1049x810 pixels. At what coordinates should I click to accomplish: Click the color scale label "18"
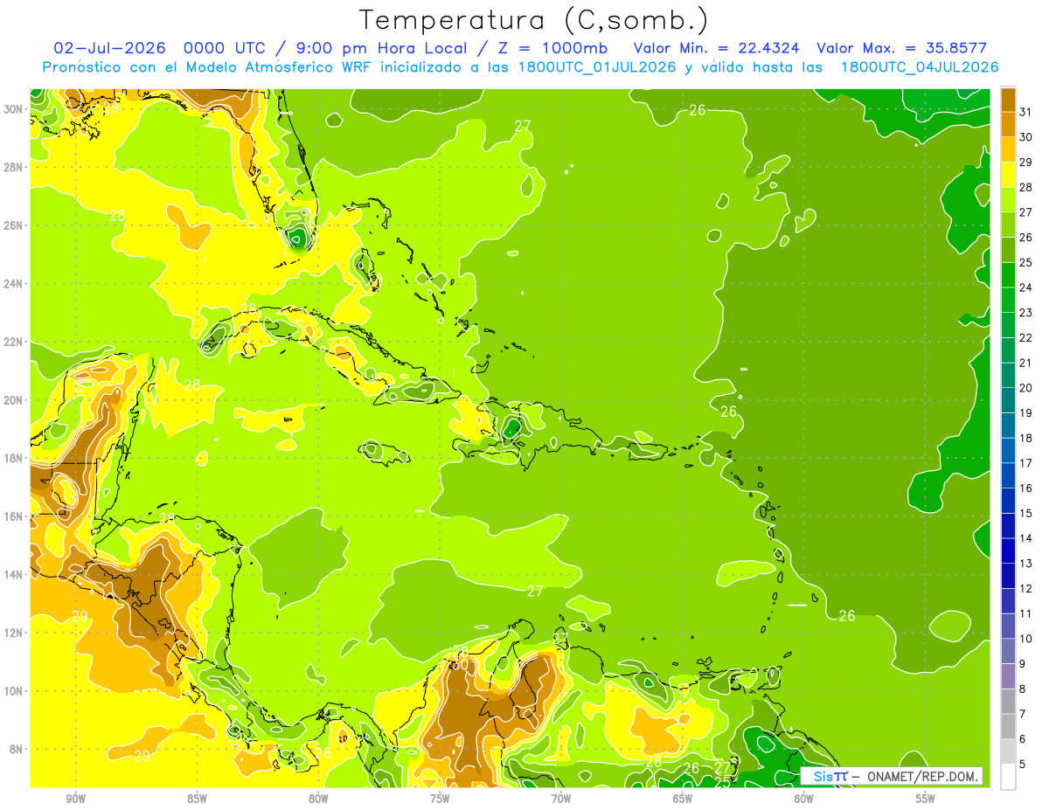click(1026, 438)
